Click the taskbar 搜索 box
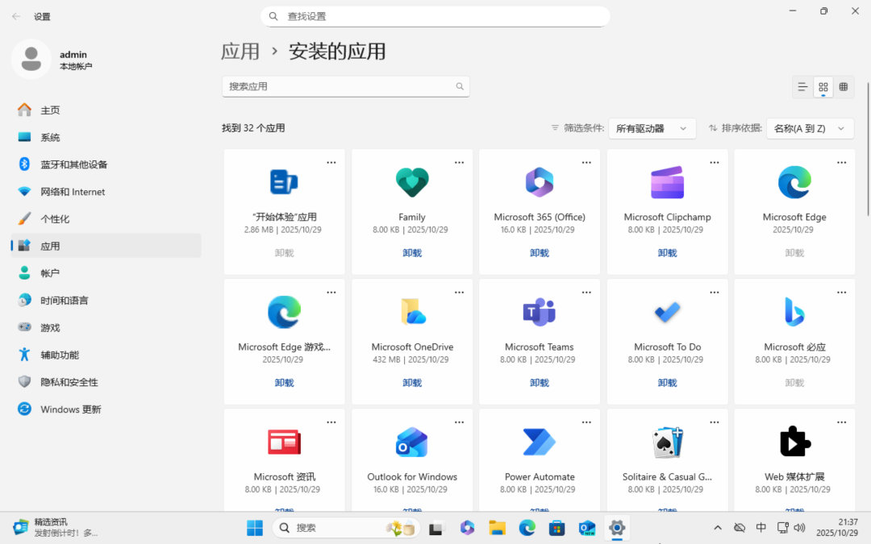 click(x=346, y=528)
